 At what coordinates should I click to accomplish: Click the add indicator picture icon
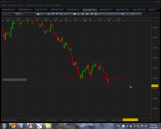(92, 14)
